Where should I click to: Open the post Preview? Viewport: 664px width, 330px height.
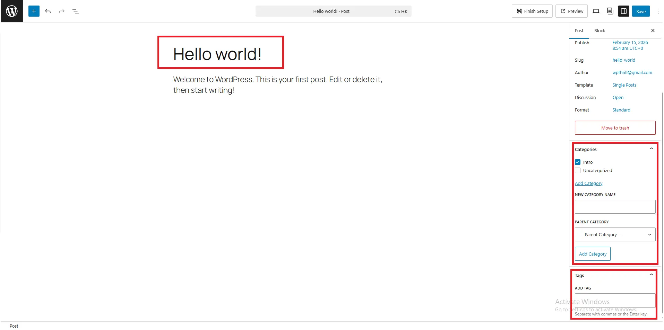pyautogui.click(x=571, y=11)
